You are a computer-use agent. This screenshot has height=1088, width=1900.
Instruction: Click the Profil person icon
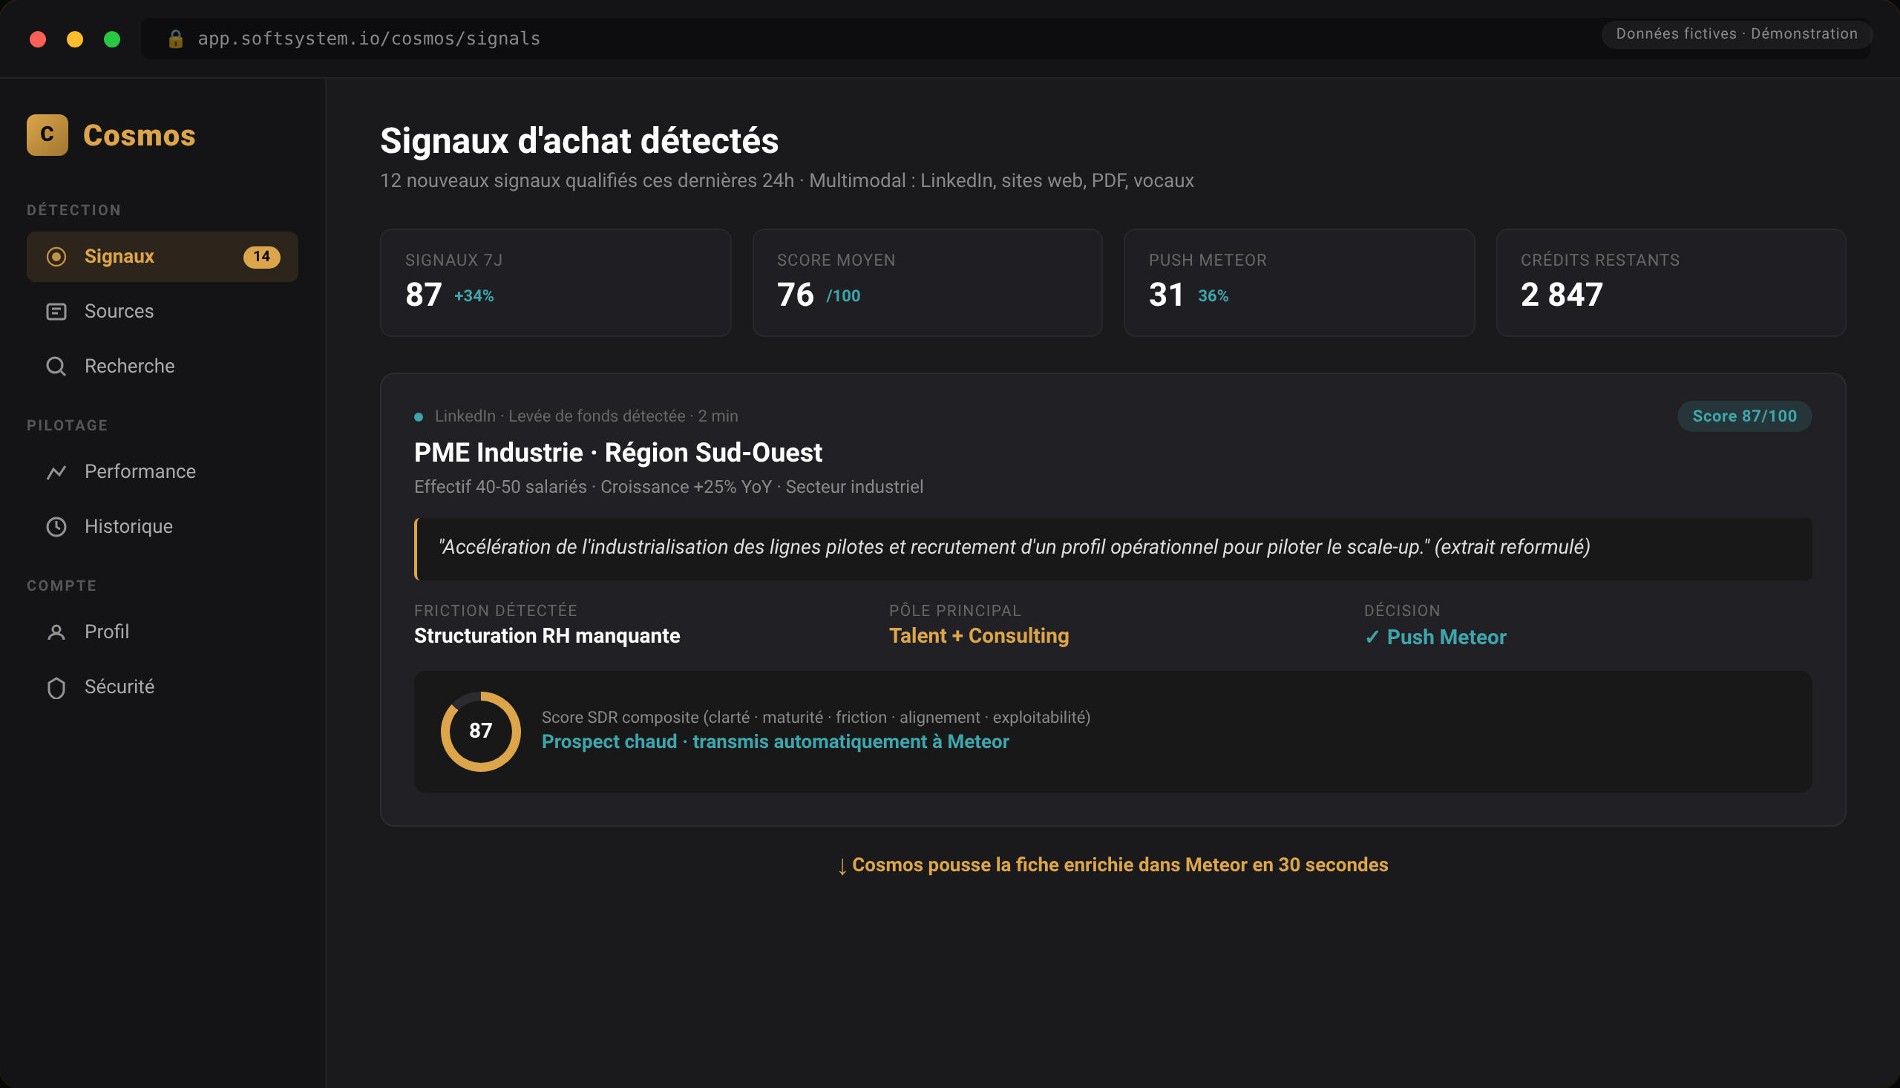(x=56, y=632)
